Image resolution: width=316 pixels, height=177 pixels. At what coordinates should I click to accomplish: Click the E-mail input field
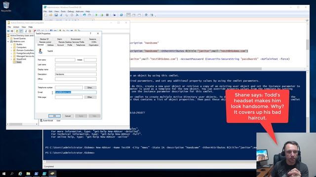[76, 92]
